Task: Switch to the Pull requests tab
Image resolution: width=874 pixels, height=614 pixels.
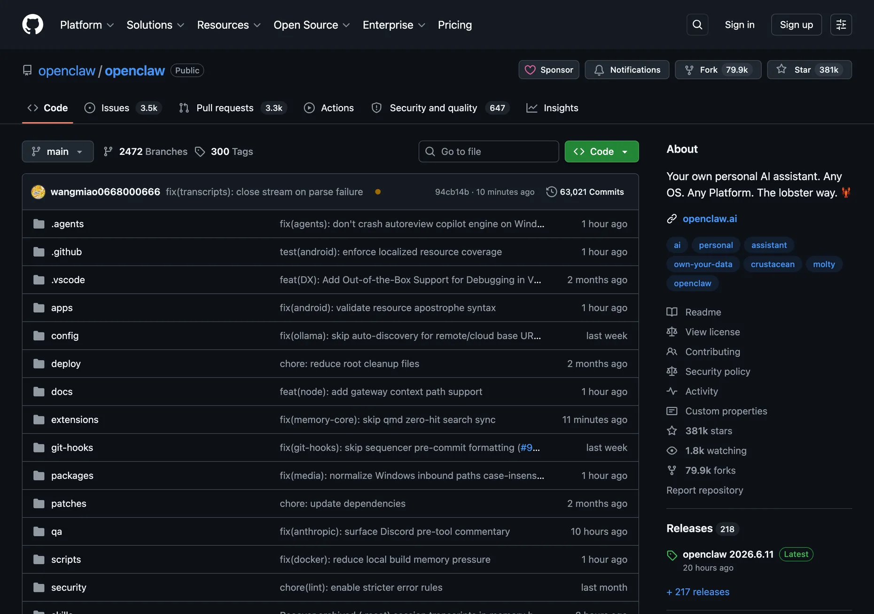Action: coord(233,108)
